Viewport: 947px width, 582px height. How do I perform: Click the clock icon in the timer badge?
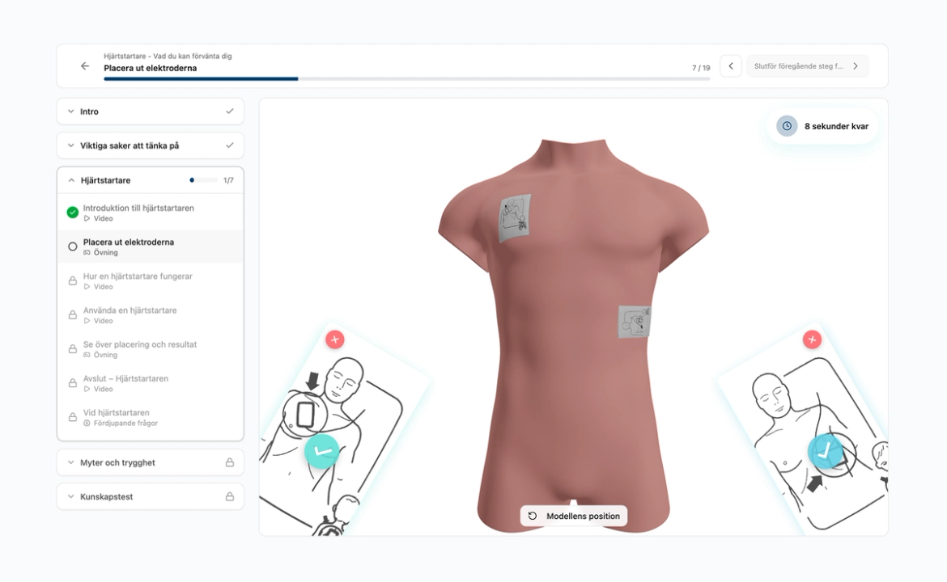click(x=787, y=126)
